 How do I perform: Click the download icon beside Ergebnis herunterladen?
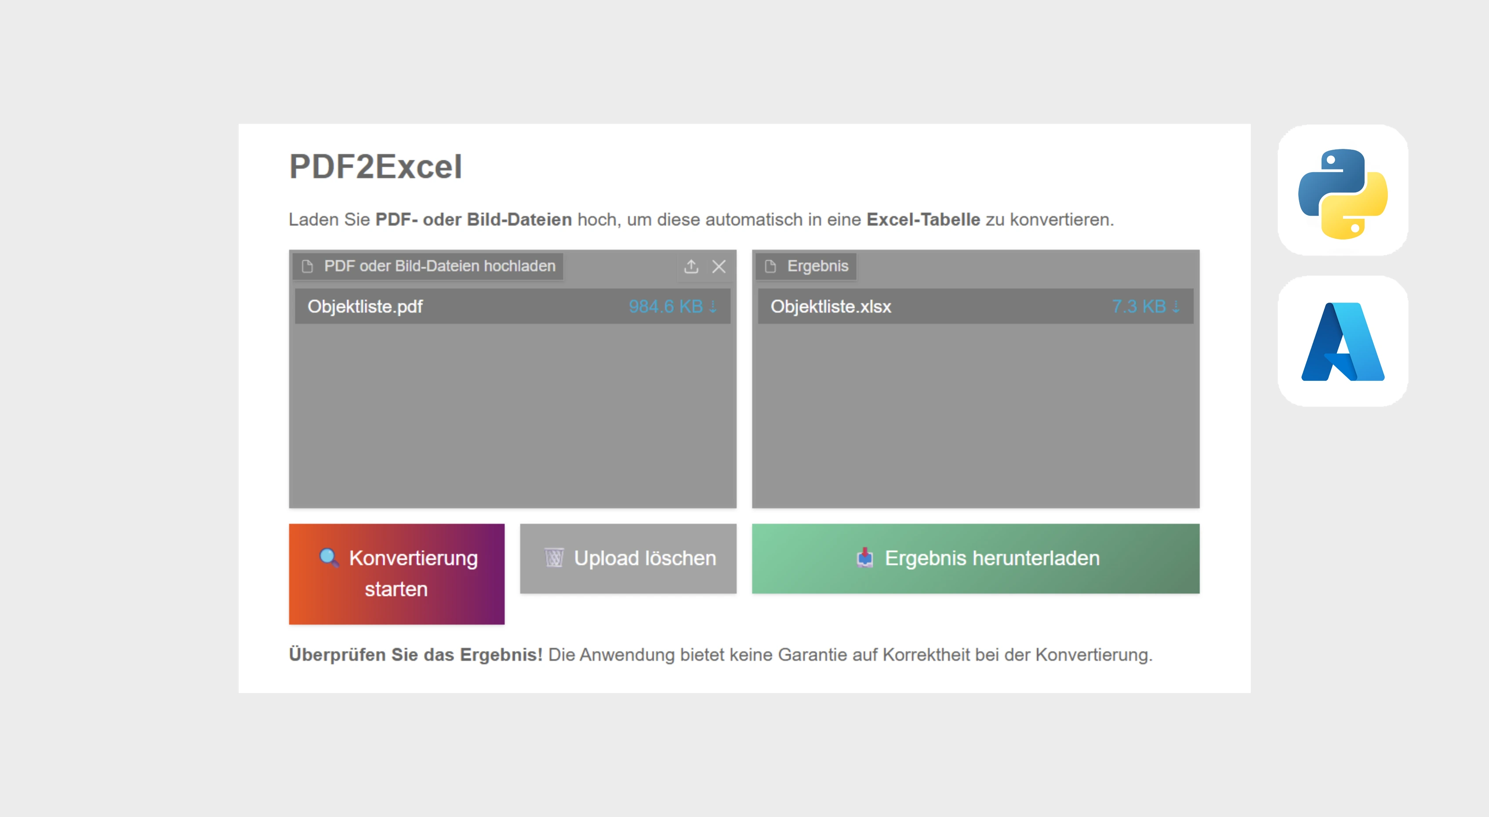pyautogui.click(x=865, y=557)
